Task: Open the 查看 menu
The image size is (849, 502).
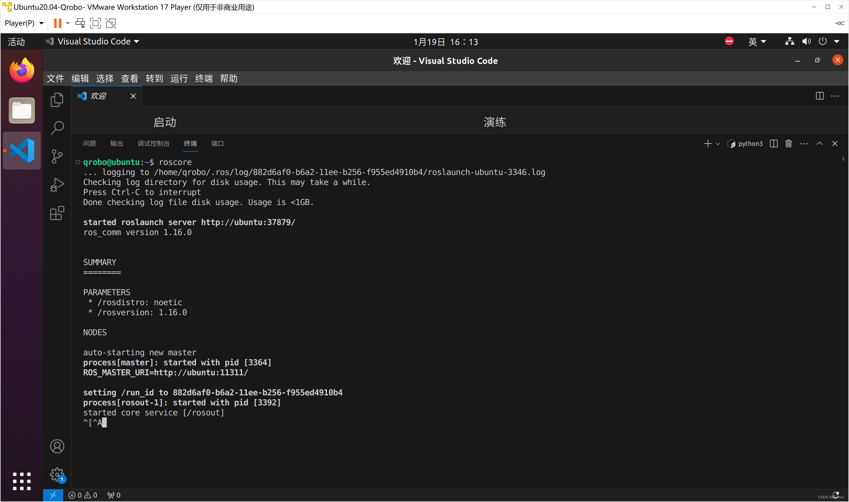Action: pos(129,78)
